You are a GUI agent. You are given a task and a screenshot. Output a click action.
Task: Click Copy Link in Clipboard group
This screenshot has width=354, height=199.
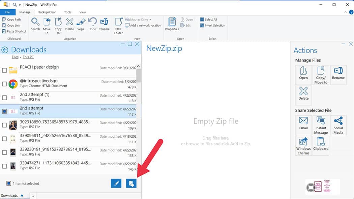pos(11,26)
